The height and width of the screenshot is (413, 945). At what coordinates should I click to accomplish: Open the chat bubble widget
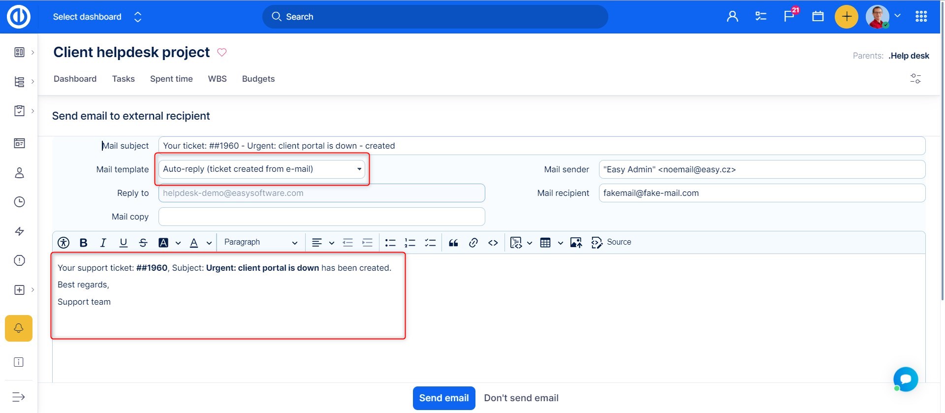click(906, 379)
